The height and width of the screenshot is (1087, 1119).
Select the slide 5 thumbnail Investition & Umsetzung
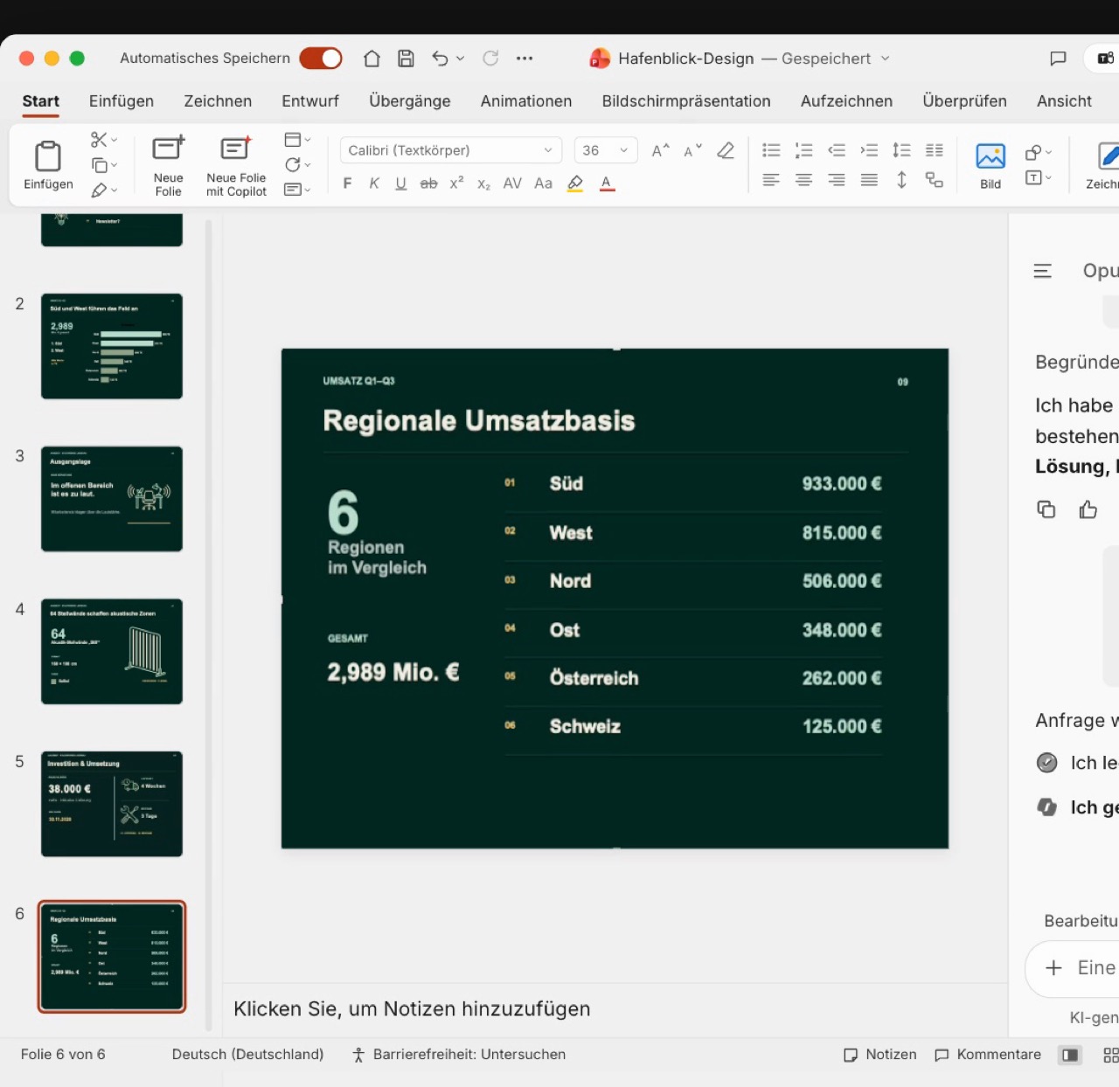point(112,804)
